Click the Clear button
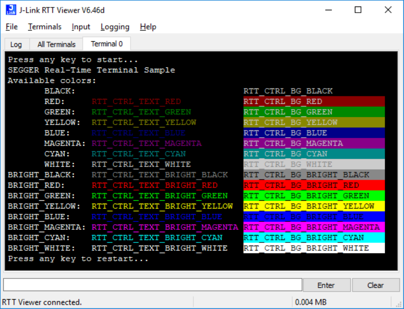The width and height of the screenshot is (404, 309). pyautogui.click(x=375, y=285)
